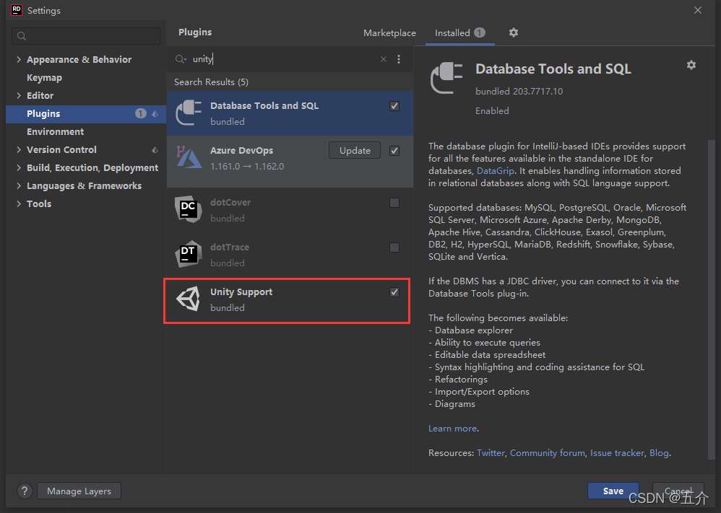Click the plugin search magnifier icon

181,59
